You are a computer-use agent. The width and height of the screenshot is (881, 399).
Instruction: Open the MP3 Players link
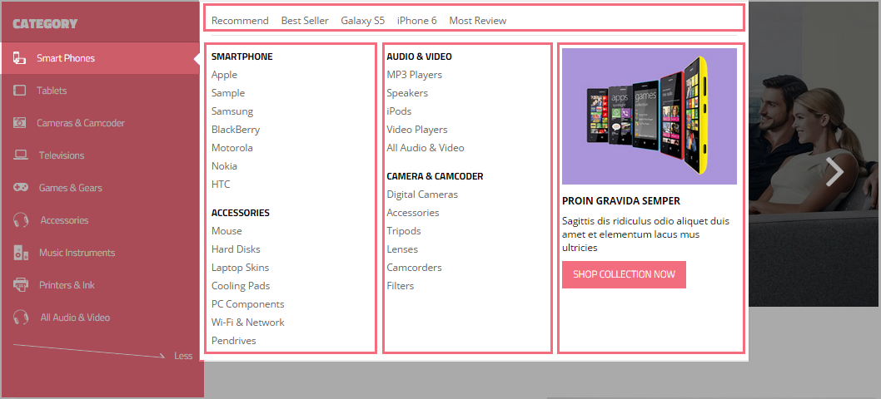tap(414, 75)
